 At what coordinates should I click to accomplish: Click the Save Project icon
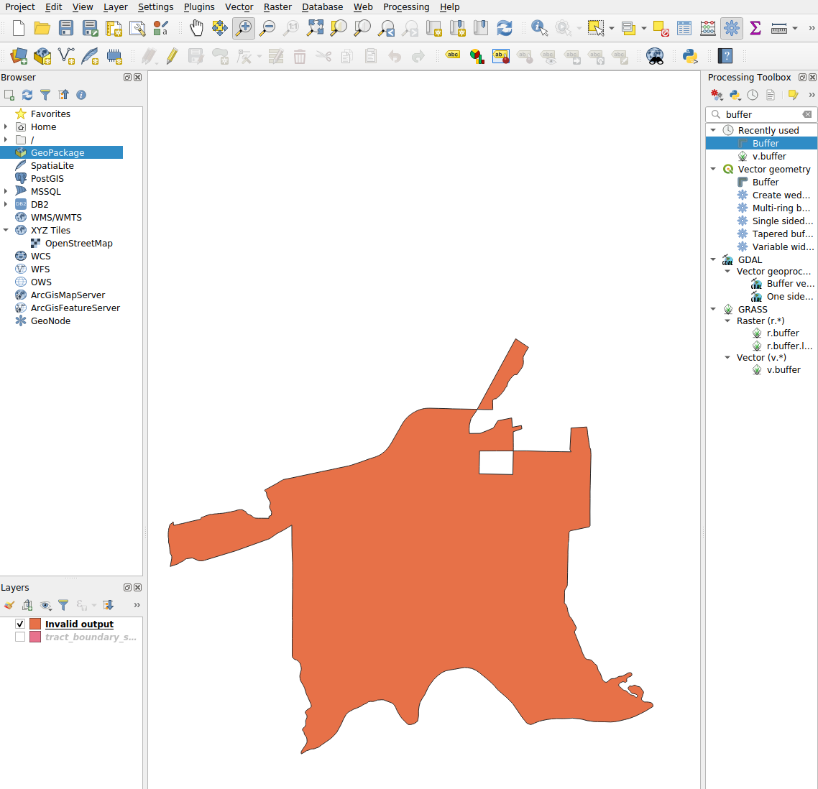click(66, 28)
